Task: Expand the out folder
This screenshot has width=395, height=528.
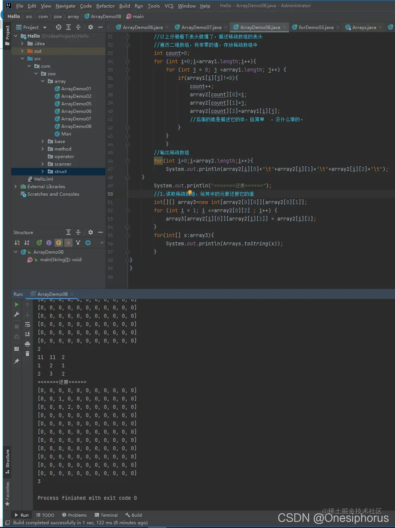Action: point(22,51)
